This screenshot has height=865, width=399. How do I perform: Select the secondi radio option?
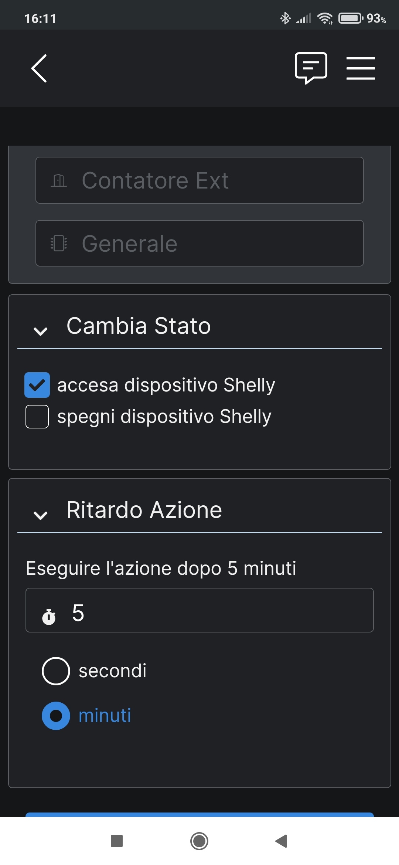click(56, 671)
